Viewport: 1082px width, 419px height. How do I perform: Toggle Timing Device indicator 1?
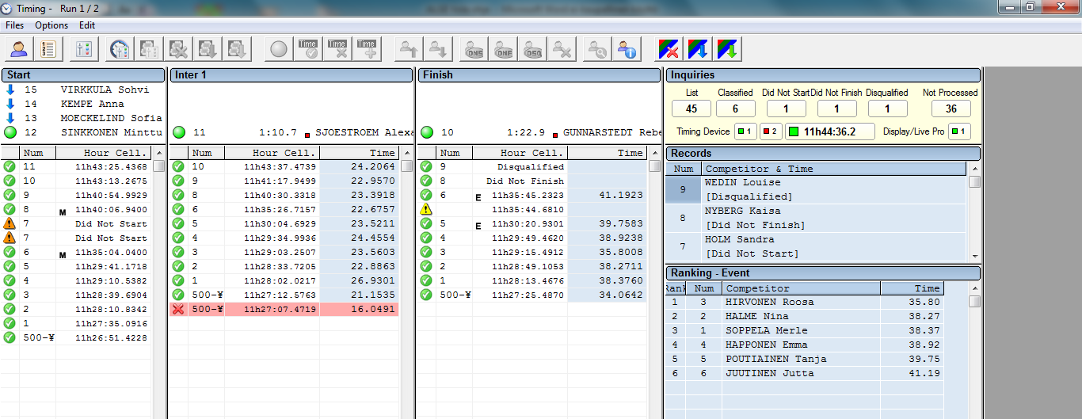click(745, 131)
